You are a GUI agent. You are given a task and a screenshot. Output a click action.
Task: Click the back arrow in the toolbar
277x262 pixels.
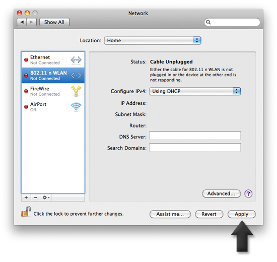coord(22,22)
